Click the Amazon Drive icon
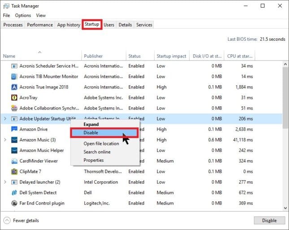The width and height of the screenshot is (289, 230). (x=14, y=129)
